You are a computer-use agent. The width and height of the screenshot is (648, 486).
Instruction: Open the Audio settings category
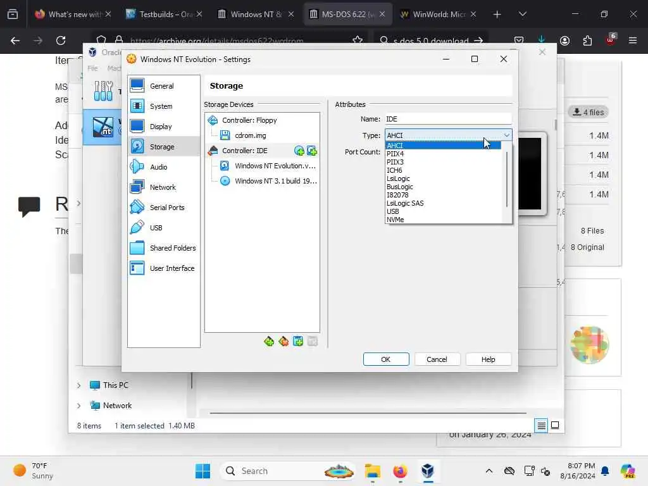pos(164,167)
